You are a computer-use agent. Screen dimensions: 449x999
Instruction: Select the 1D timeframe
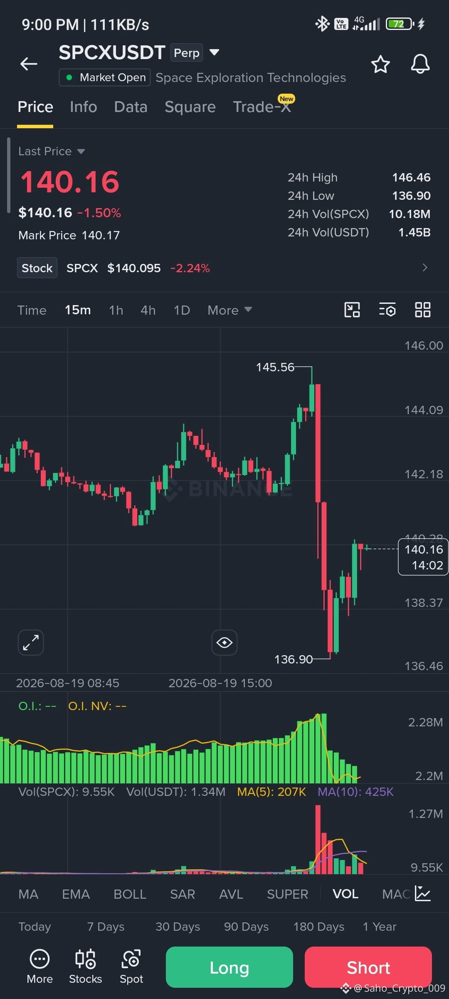182,310
